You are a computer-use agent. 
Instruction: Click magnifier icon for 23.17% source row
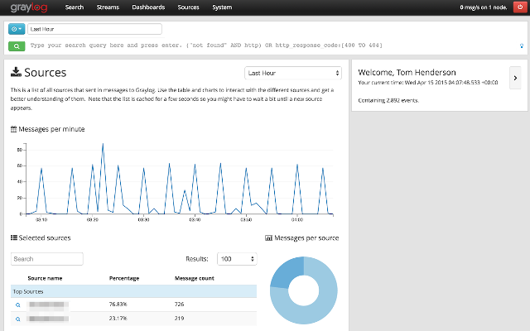17,318
